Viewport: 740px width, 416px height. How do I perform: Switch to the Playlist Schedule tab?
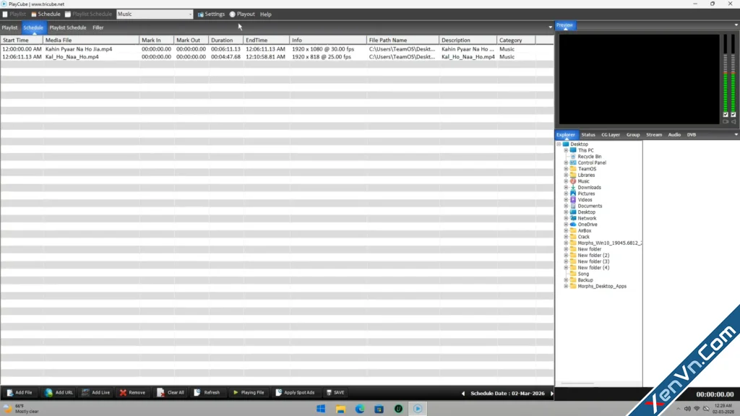point(68,27)
